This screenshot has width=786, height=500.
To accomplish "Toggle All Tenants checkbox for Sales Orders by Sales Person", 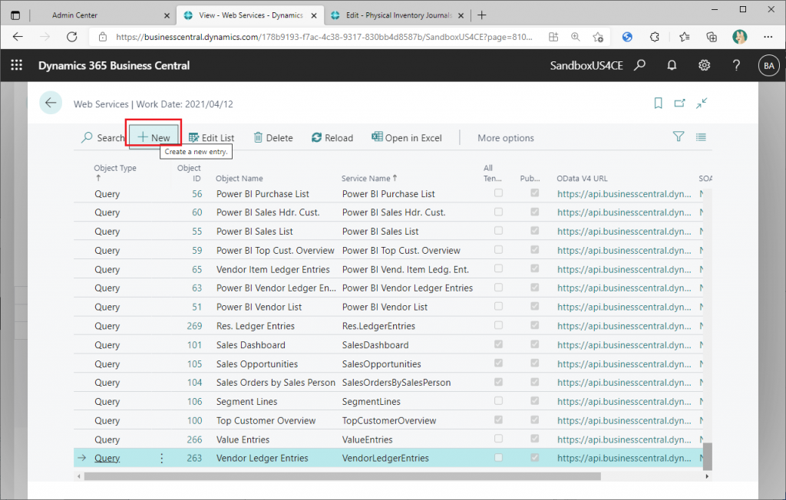I will (x=498, y=382).
